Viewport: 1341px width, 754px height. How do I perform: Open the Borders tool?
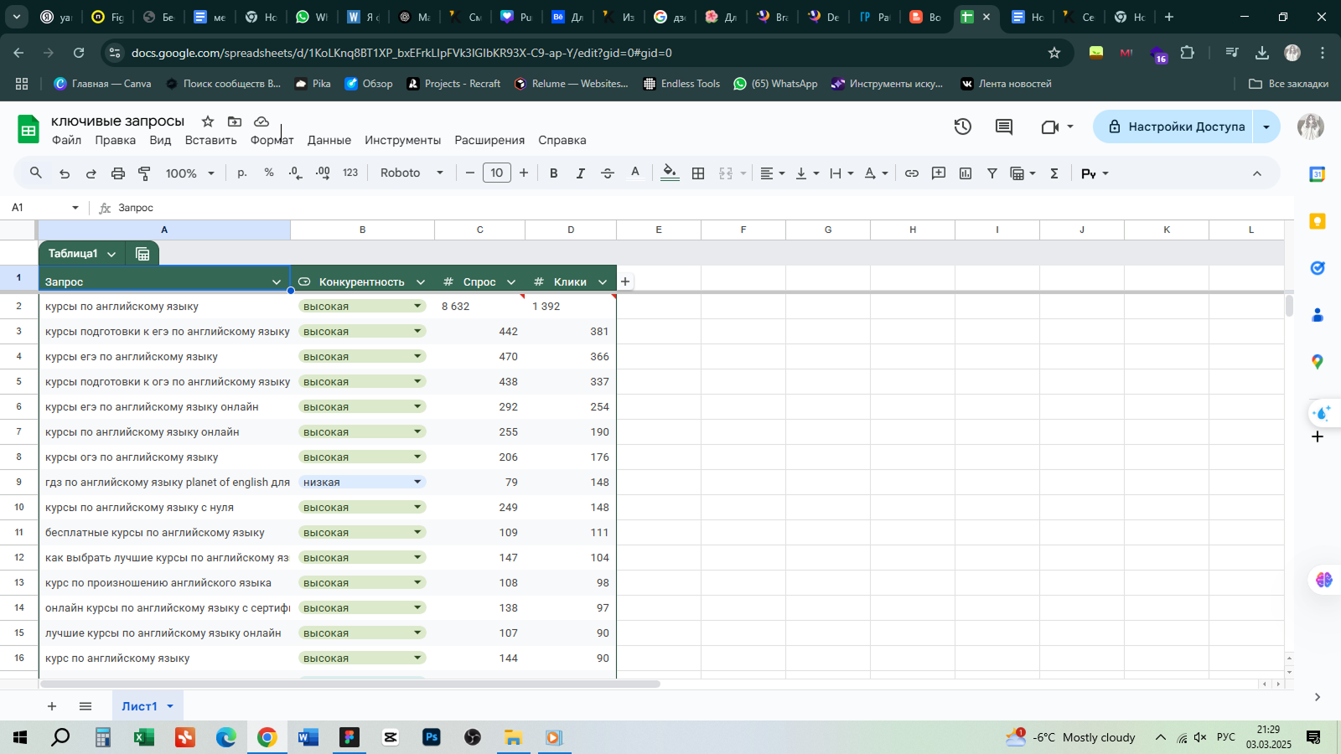click(698, 173)
